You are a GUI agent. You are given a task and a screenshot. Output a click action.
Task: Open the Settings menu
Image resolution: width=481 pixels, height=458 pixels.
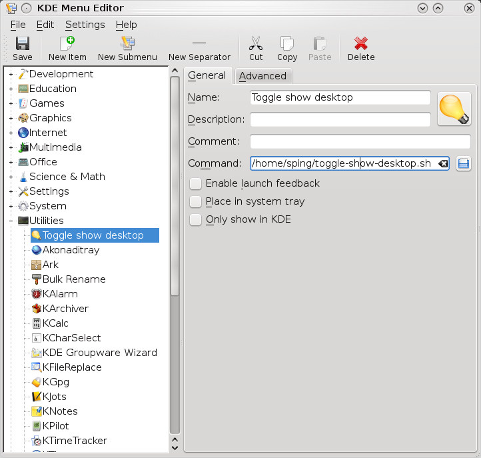85,25
